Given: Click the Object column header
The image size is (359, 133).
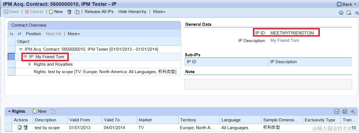Looking at the screenshot, I should tap(98, 42).
